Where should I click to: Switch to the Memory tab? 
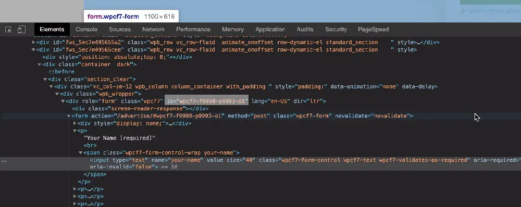[x=232, y=30]
